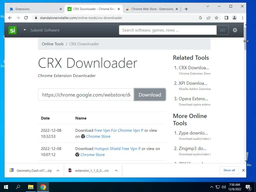256x192 pixels.
Task: Open Hotspot Shield Free Vpn P link
Action: tap(117, 149)
